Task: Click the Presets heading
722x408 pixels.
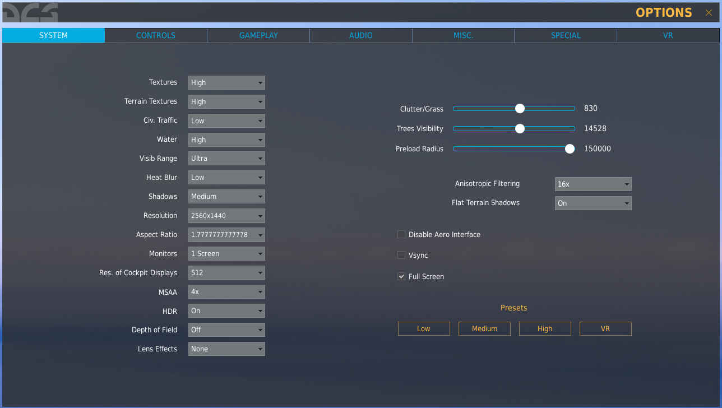Action: 514,308
